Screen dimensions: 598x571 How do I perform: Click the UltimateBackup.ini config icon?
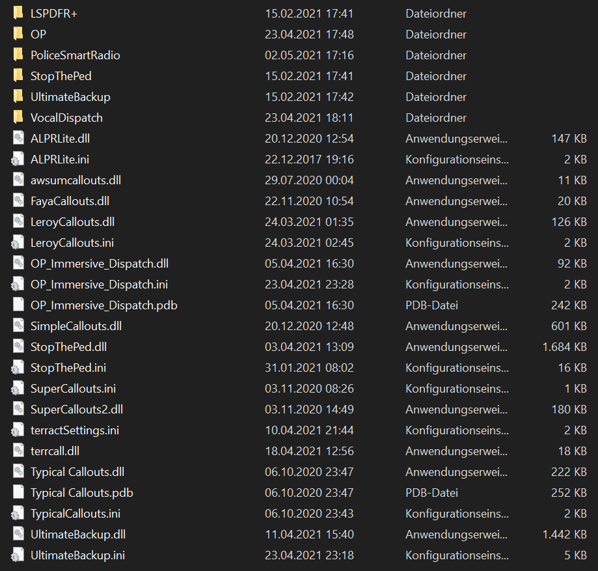point(18,555)
